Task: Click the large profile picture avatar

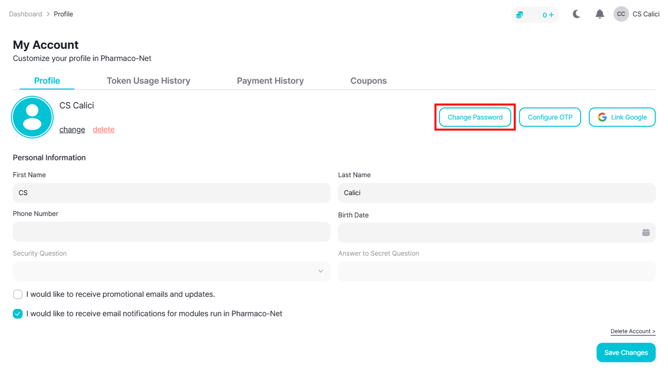Action: tap(32, 117)
